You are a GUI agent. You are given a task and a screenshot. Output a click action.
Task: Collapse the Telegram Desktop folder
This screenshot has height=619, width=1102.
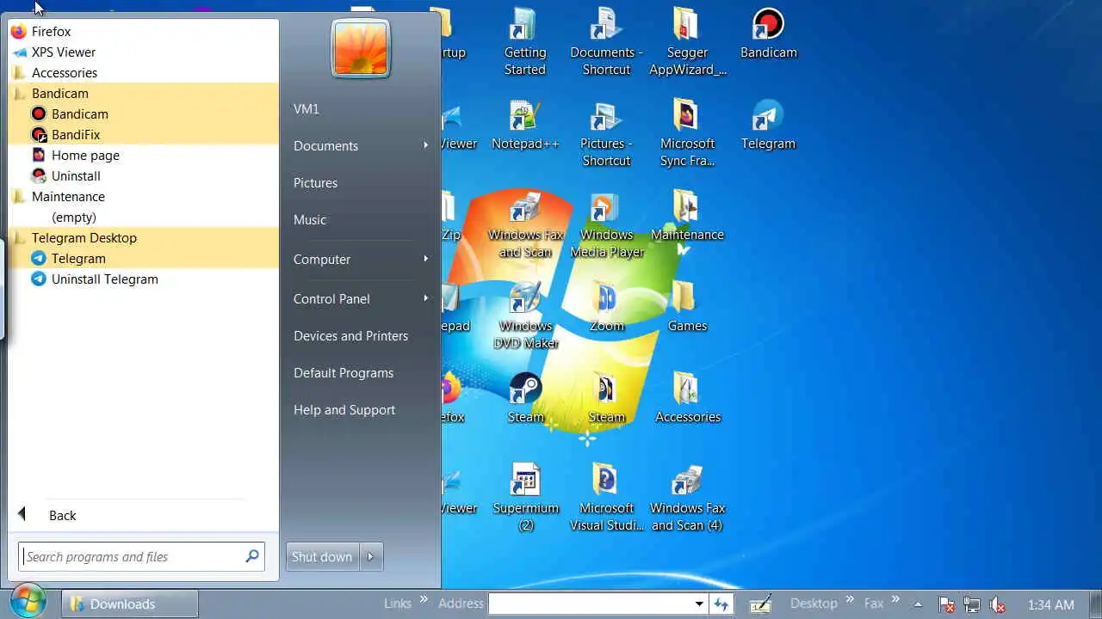coord(143,238)
